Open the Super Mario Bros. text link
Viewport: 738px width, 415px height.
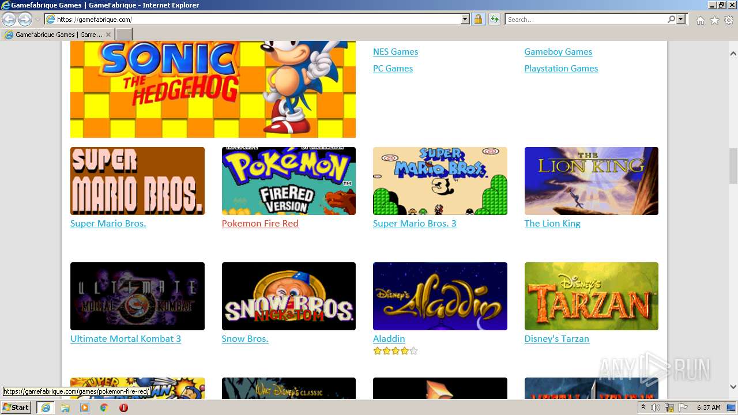tap(108, 224)
